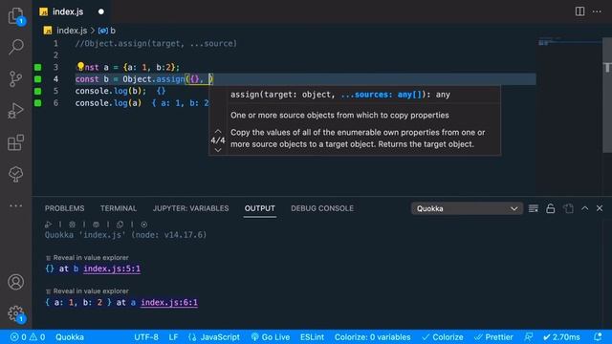The width and height of the screenshot is (612, 344).
Task: Switch to the Terminal tab
Action: click(119, 208)
